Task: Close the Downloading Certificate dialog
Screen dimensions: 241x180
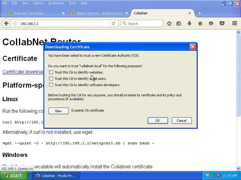Action: pyautogui.click(x=193, y=47)
